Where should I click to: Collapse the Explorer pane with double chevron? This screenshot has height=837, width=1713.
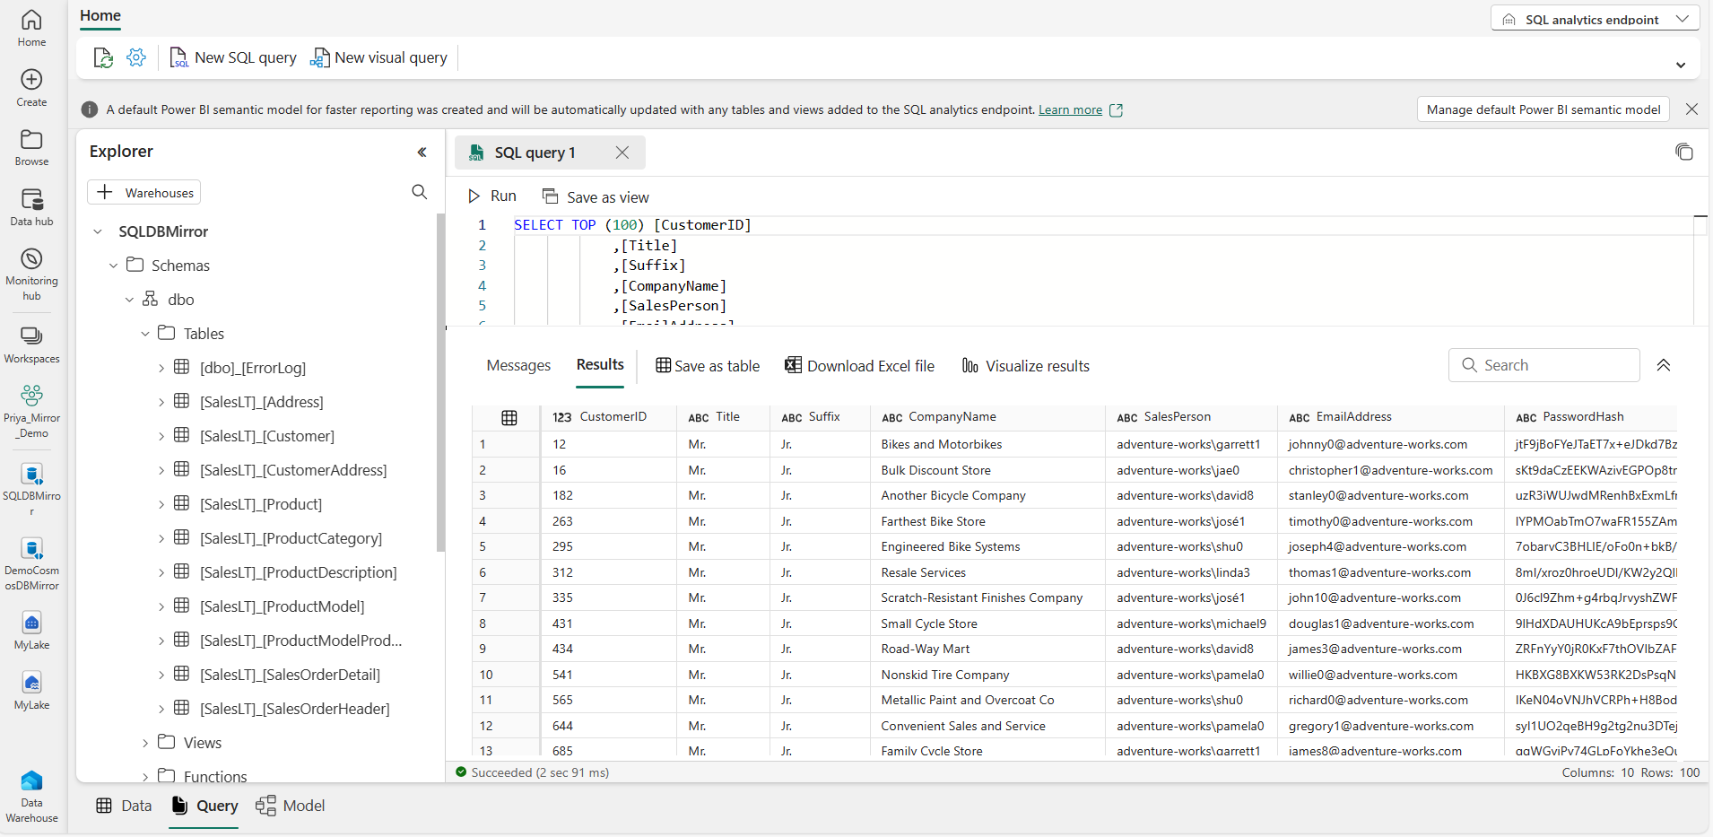tap(422, 153)
